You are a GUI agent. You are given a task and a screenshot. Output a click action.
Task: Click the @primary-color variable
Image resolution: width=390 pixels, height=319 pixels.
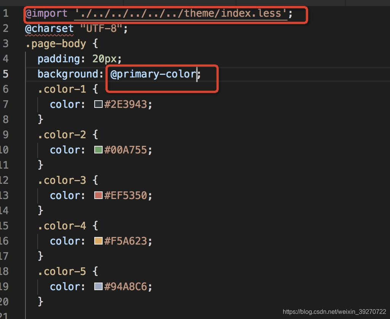click(153, 74)
